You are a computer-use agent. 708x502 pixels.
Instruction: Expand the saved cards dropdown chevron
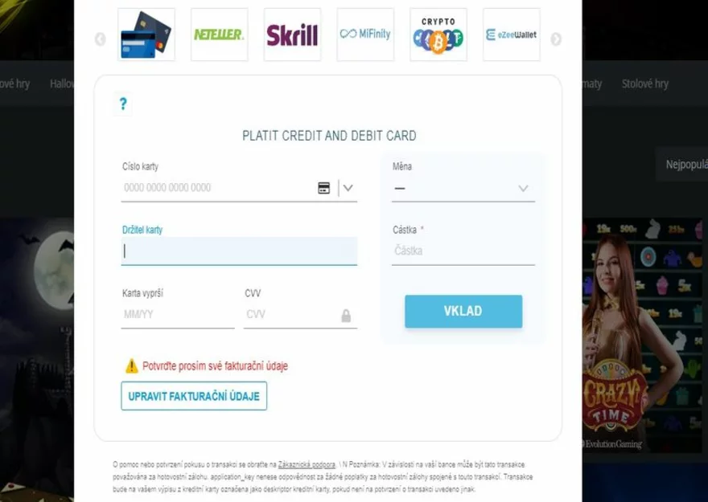[348, 188]
